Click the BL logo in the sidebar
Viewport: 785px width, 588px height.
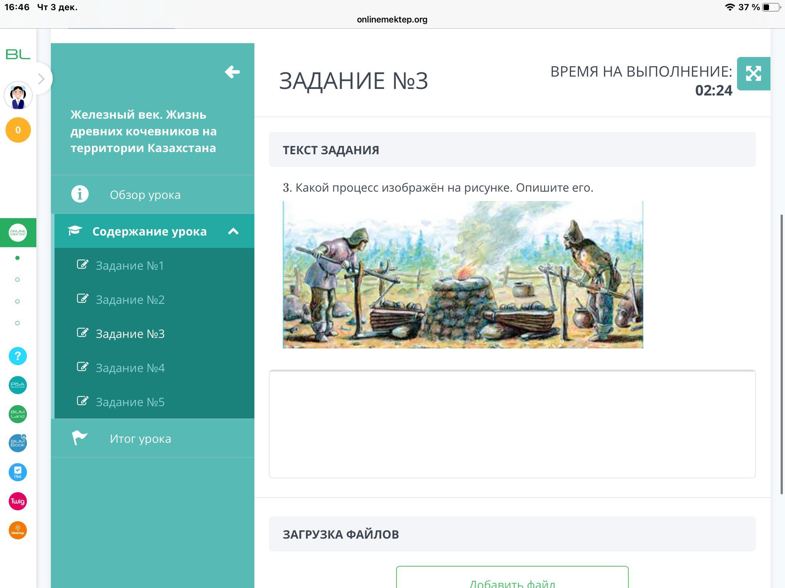point(18,54)
